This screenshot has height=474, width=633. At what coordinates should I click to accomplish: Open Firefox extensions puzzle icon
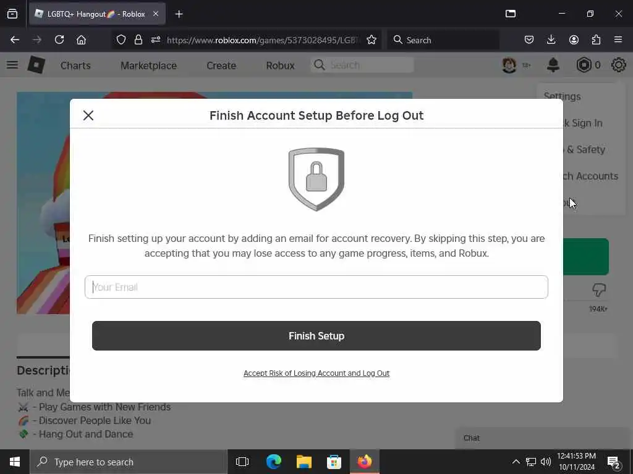(x=596, y=39)
